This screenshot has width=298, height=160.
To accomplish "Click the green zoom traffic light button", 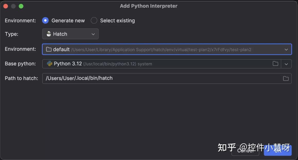I will (x=21, y=6).
